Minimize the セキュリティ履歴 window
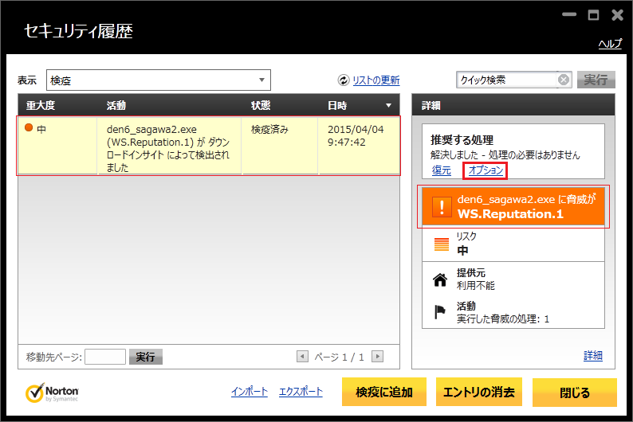 pyautogui.click(x=569, y=14)
